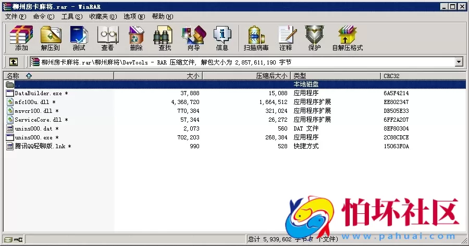Click the 保护 (Protect) shield icon

(314, 35)
